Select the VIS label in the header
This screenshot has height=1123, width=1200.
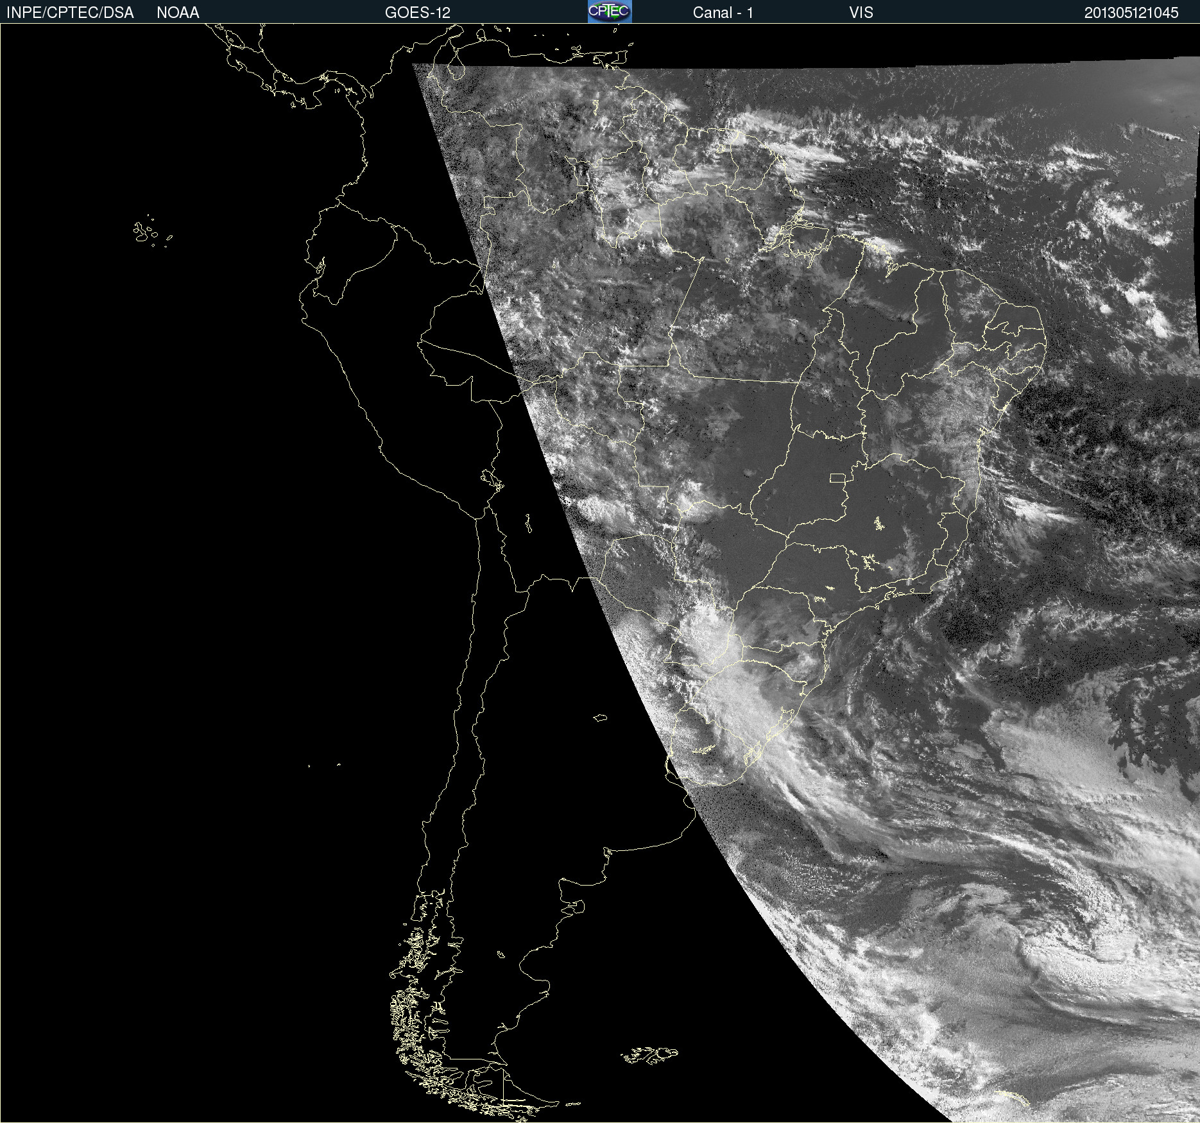click(x=861, y=13)
